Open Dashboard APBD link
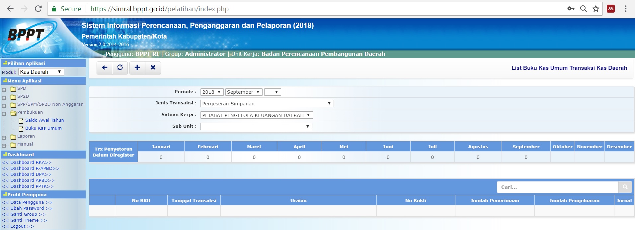Screen dimensions: 635x230 coord(28,180)
